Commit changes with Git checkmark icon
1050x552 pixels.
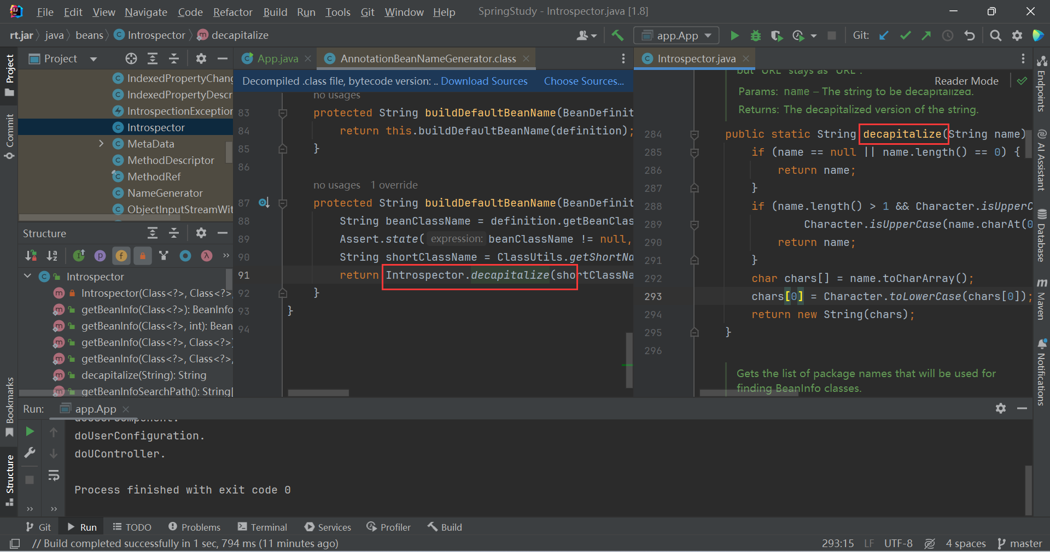pos(905,36)
